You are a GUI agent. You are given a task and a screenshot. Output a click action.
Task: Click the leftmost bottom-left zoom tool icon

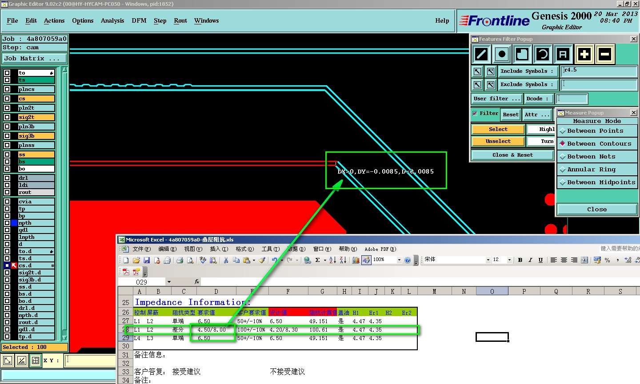(x=8, y=360)
